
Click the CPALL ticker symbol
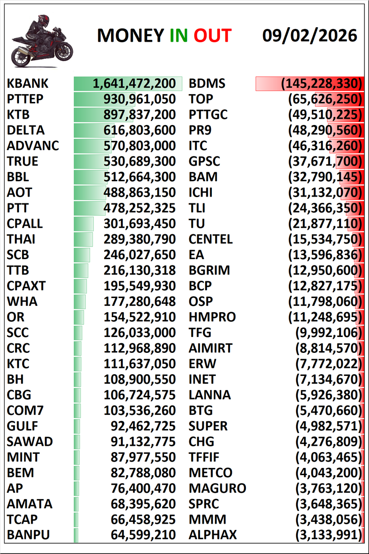(25, 224)
